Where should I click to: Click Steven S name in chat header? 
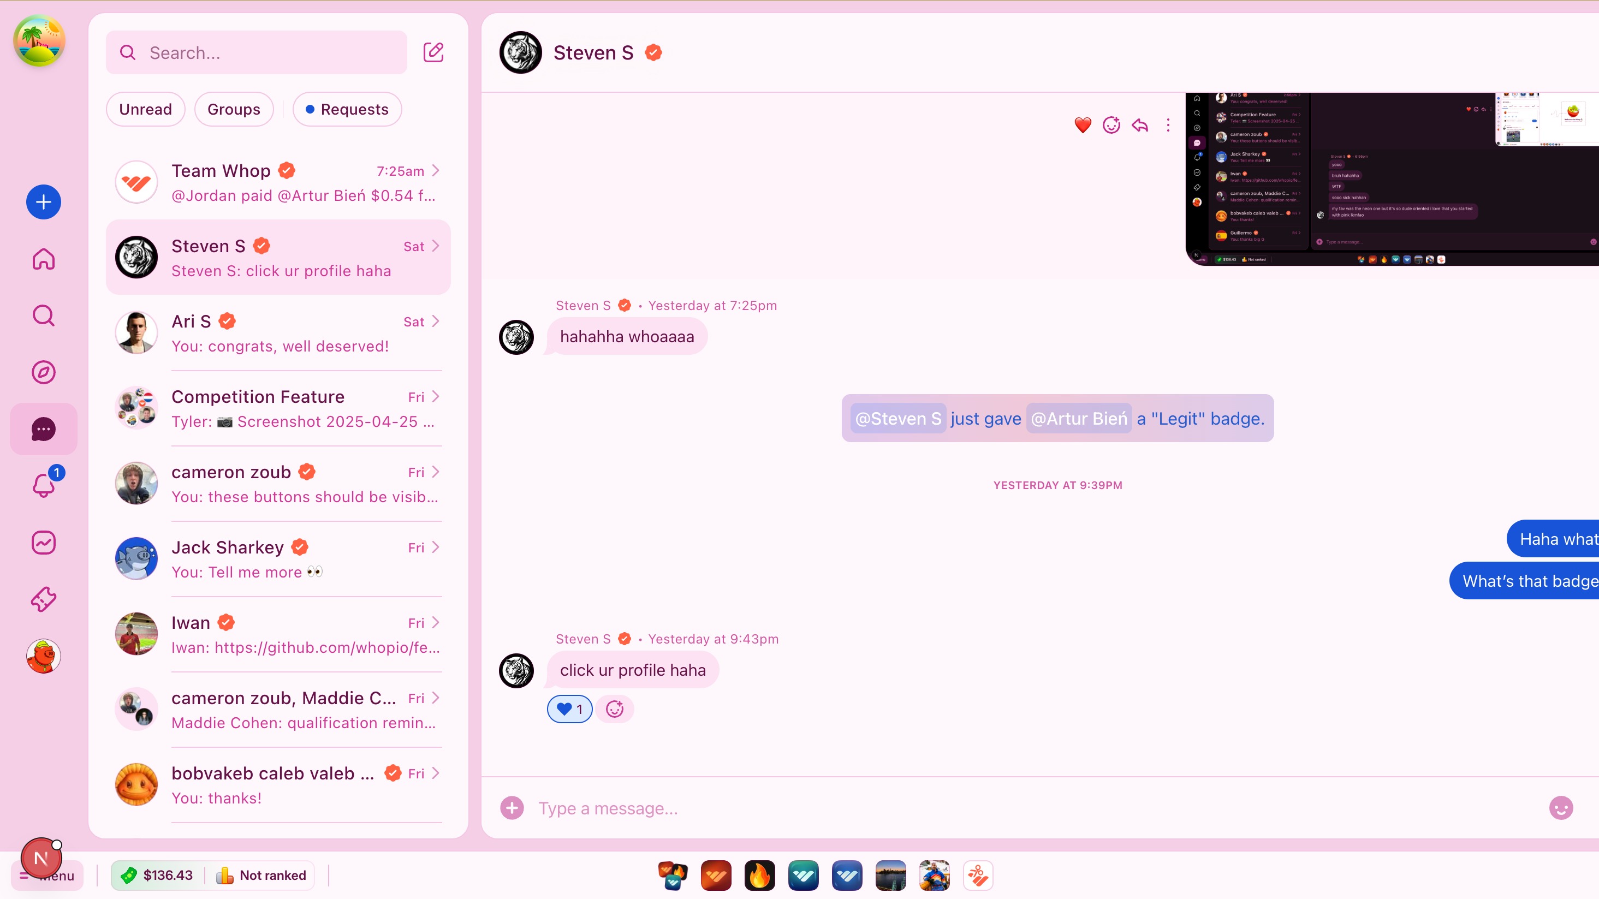click(593, 53)
